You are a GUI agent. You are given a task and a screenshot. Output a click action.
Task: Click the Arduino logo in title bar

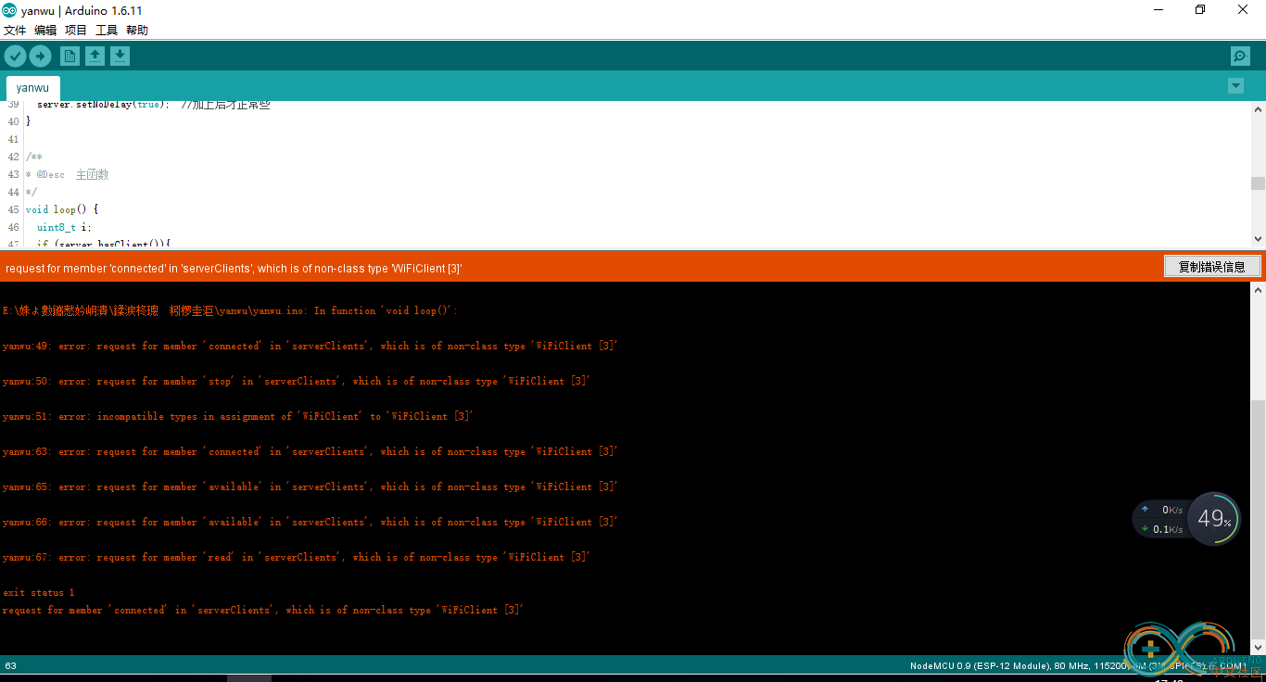9,10
